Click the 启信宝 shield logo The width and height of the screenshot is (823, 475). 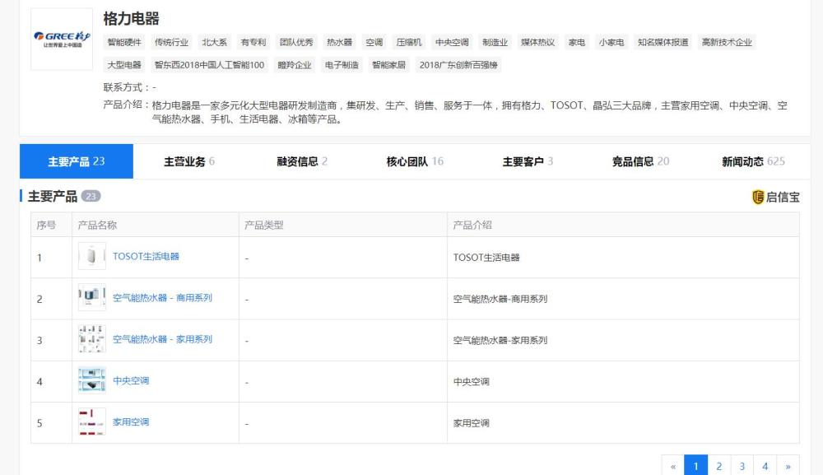757,197
